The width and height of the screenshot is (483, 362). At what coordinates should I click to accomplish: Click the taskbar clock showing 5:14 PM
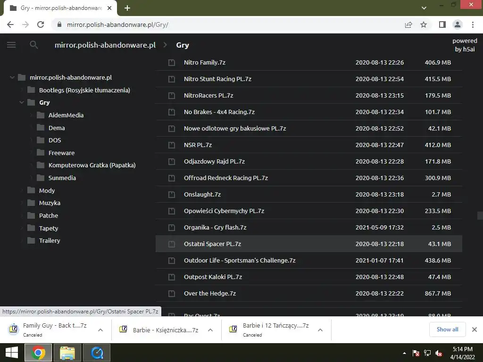coord(462,353)
